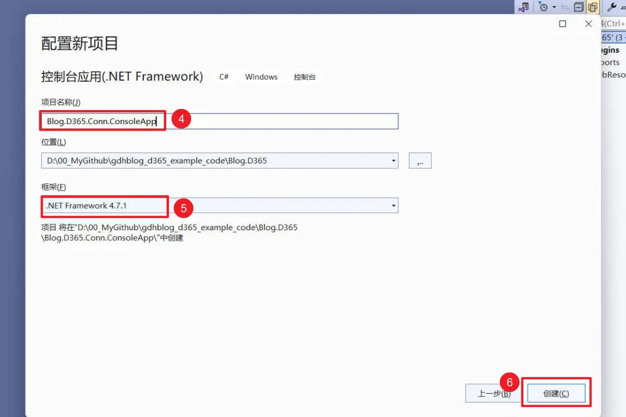The height and width of the screenshot is (417, 626).
Task: Maximize the 配置新项目 dialog
Action: 563,24
